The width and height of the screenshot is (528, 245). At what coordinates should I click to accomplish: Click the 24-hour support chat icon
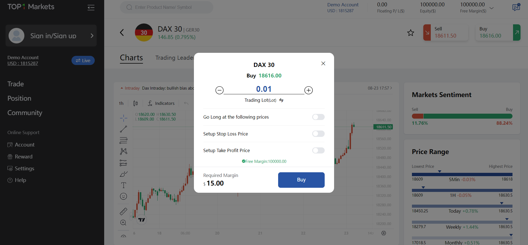[516, 7]
